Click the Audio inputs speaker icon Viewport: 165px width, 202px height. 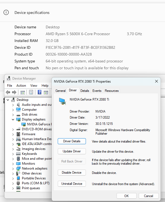coord(18,105)
